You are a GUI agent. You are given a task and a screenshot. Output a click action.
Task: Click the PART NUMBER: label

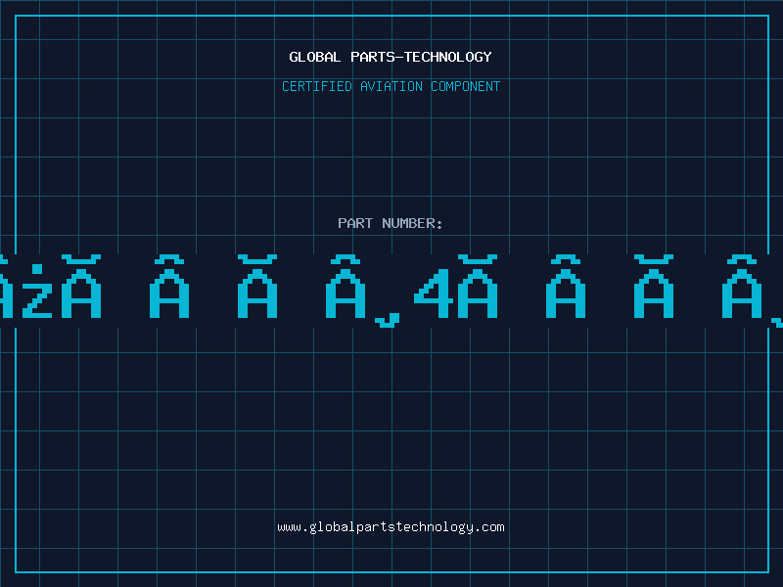[x=391, y=223]
